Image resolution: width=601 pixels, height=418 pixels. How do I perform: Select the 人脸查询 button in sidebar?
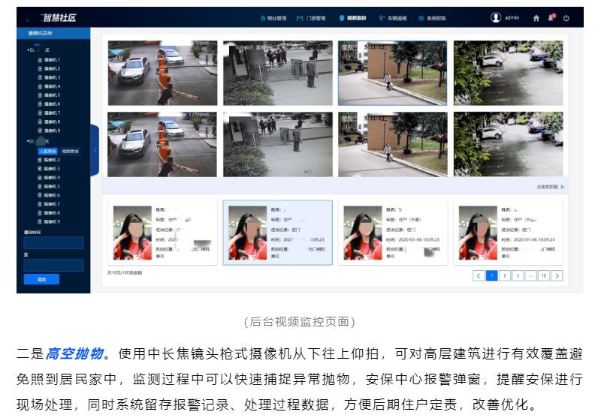[x=47, y=151]
